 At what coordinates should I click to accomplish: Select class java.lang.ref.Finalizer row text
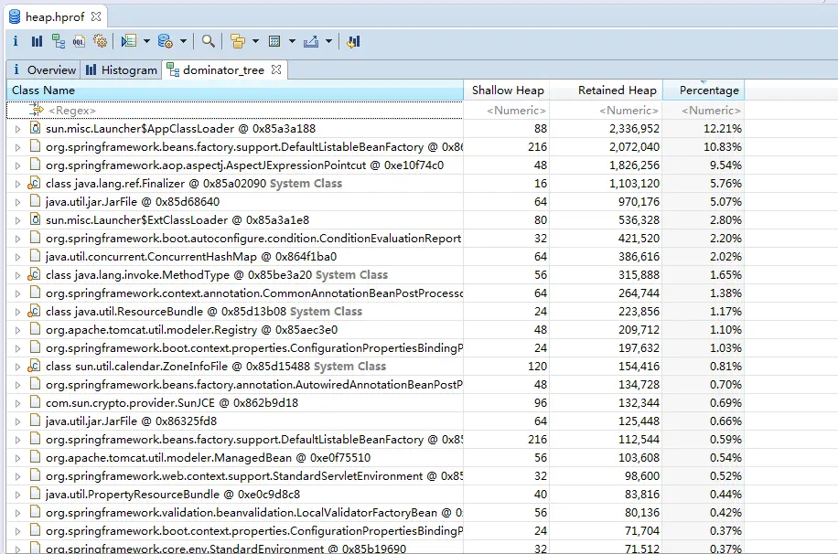click(194, 183)
